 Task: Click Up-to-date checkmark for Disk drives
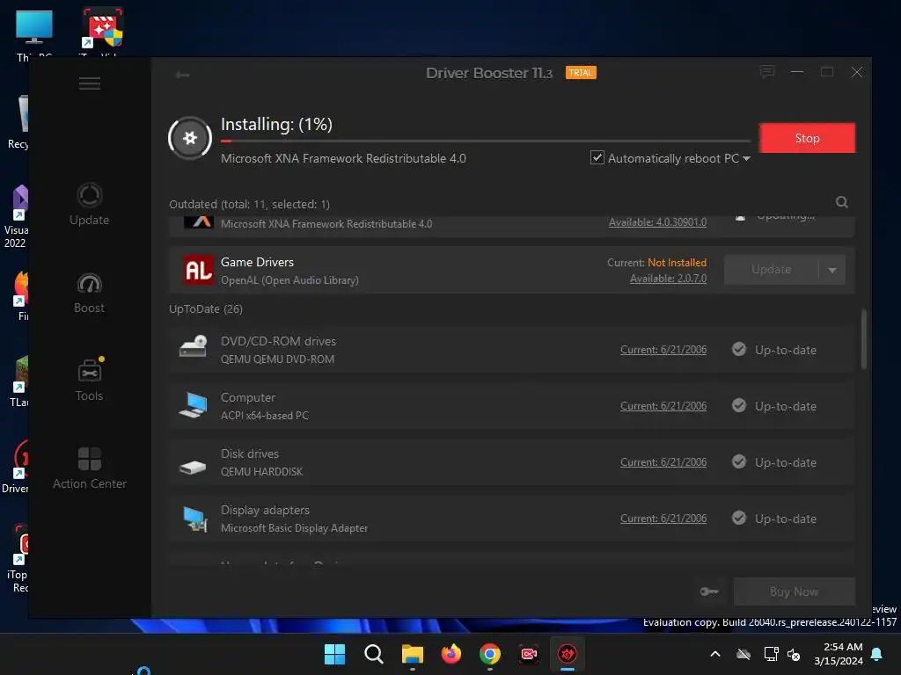click(x=739, y=461)
